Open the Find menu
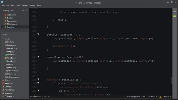 pyautogui.click(x=13, y=5)
